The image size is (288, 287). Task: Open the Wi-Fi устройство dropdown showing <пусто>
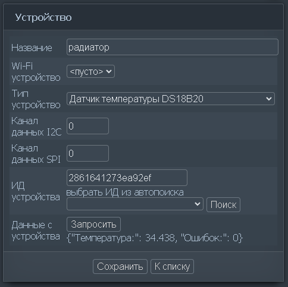[90, 71]
